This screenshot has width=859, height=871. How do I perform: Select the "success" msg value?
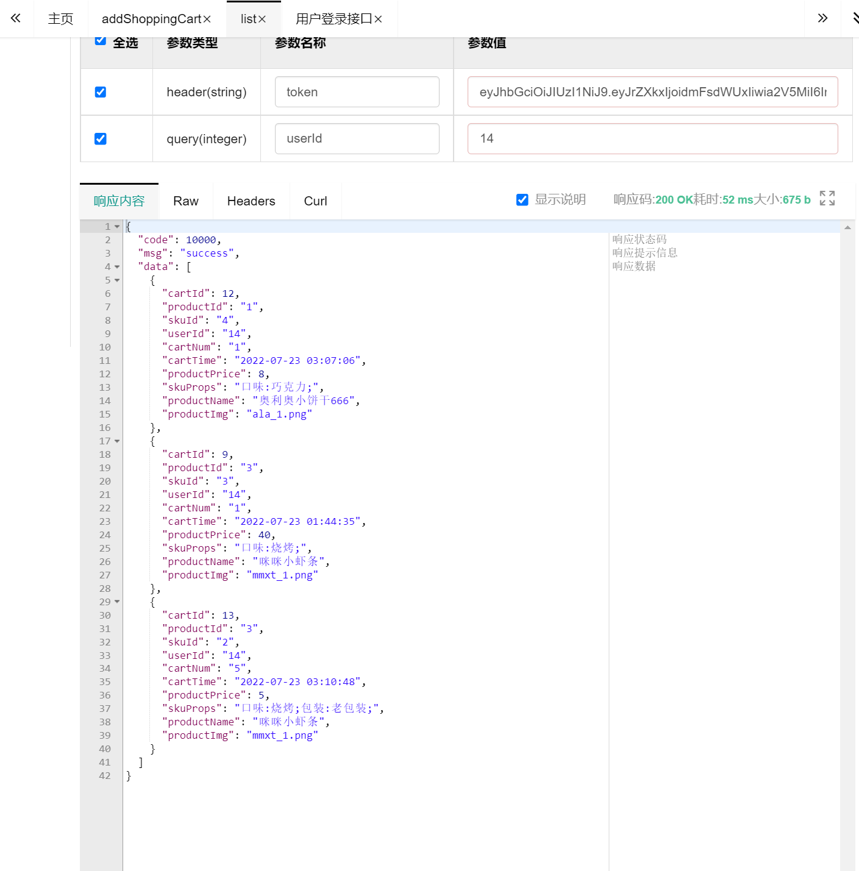click(207, 254)
